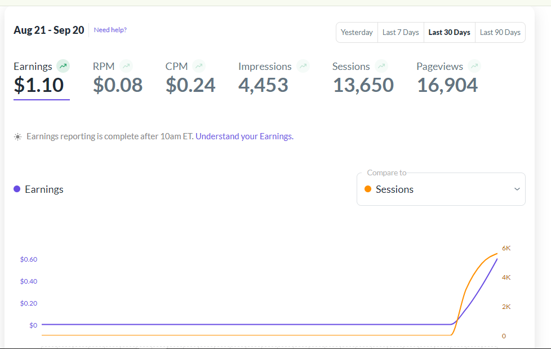Switch to Last 90 Days range

(500, 32)
